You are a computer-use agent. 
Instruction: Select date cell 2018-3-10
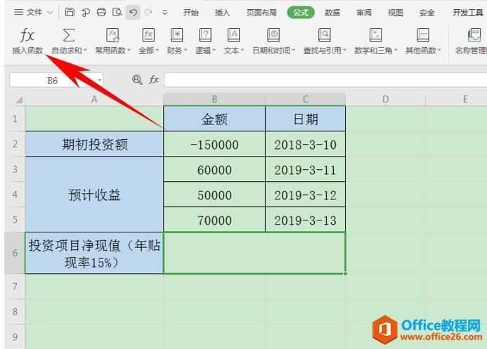305,144
